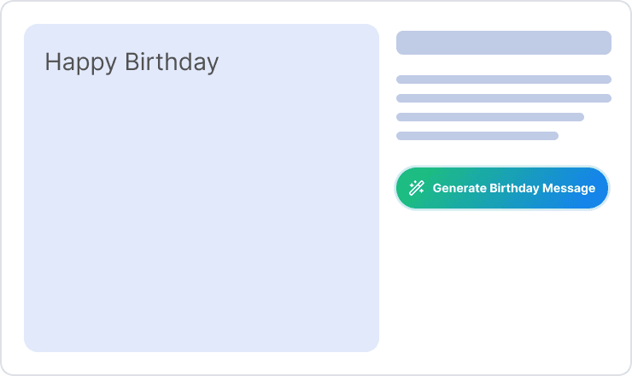This screenshot has height=376, width=632.
Task: Click the shortest fourth skeleton line
Action: [x=477, y=136]
